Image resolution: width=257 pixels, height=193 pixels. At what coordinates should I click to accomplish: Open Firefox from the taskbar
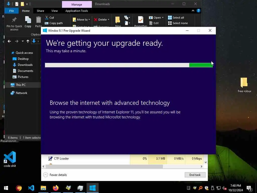point(56,188)
